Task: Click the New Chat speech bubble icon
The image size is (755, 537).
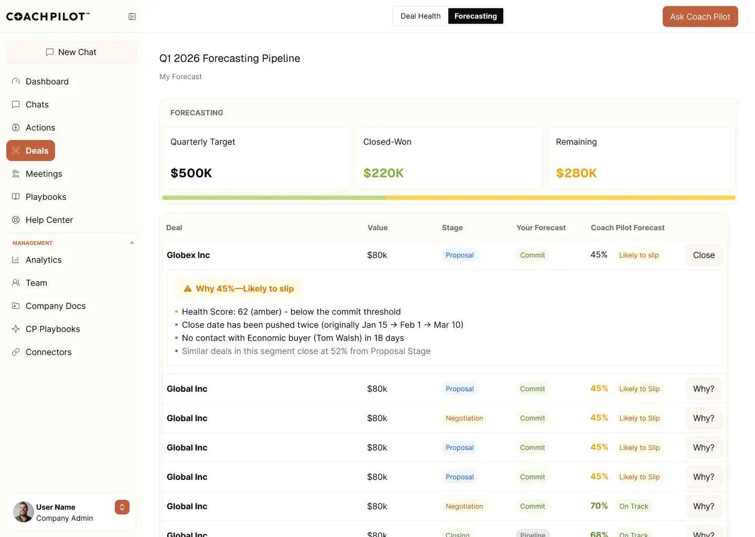Action: coord(50,52)
